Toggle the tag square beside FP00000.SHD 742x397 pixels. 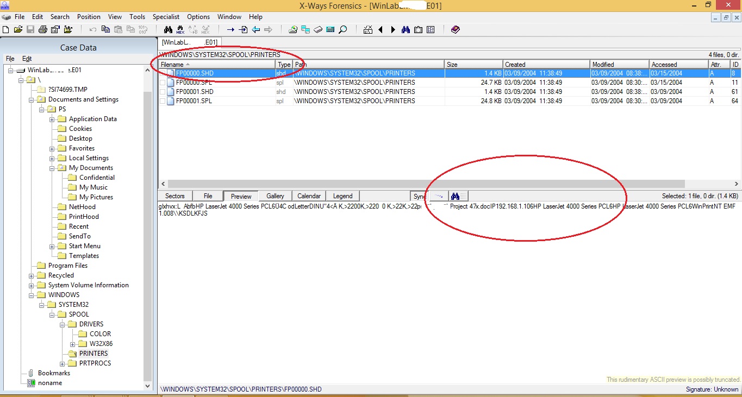pyautogui.click(x=163, y=73)
